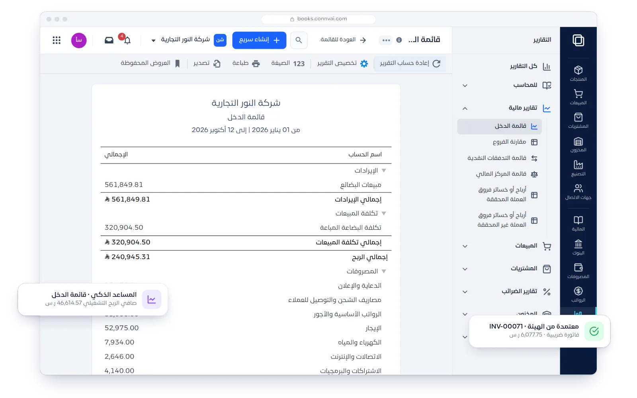Open the البنوك bank icon
The image size is (637, 398).
pyautogui.click(x=578, y=247)
